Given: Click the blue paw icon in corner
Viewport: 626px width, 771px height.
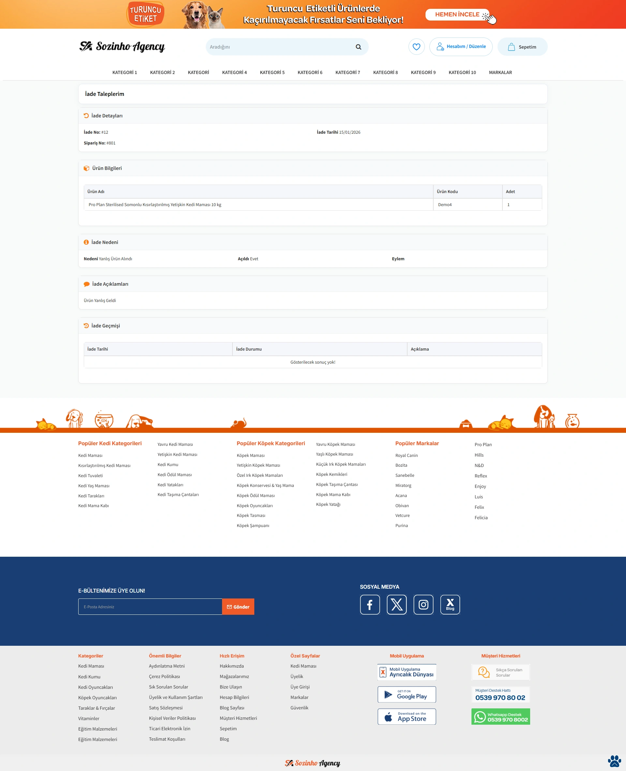Looking at the screenshot, I should pyautogui.click(x=614, y=761).
